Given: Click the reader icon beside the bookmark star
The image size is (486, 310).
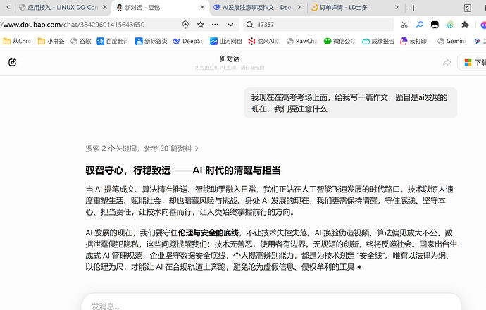Looking at the screenshot, I should click(x=185, y=25).
